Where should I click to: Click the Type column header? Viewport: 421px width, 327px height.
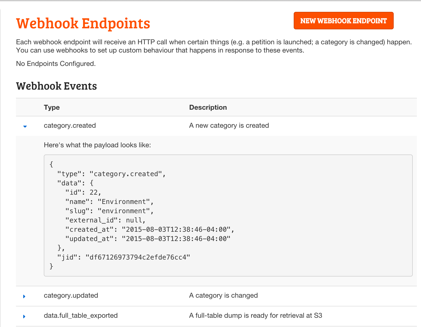(52, 107)
